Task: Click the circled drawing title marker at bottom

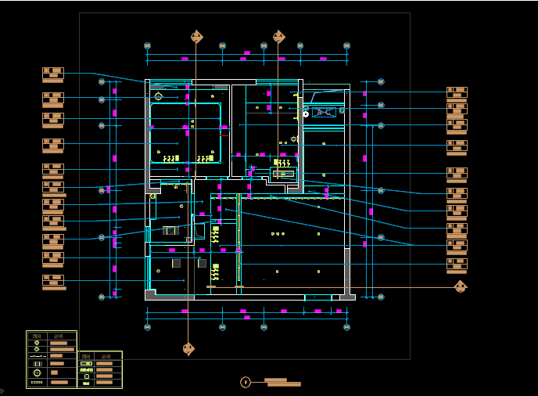Action: (x=246, y=382)
